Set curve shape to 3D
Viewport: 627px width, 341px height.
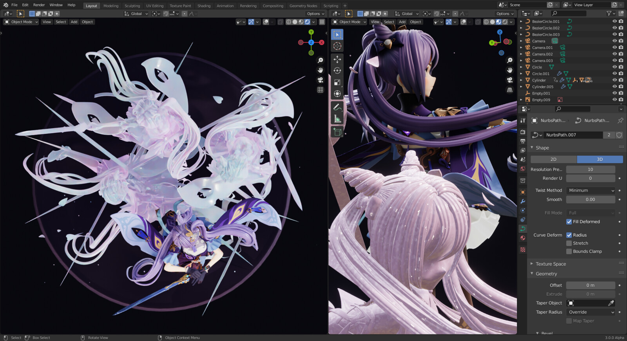coord(600,159)
